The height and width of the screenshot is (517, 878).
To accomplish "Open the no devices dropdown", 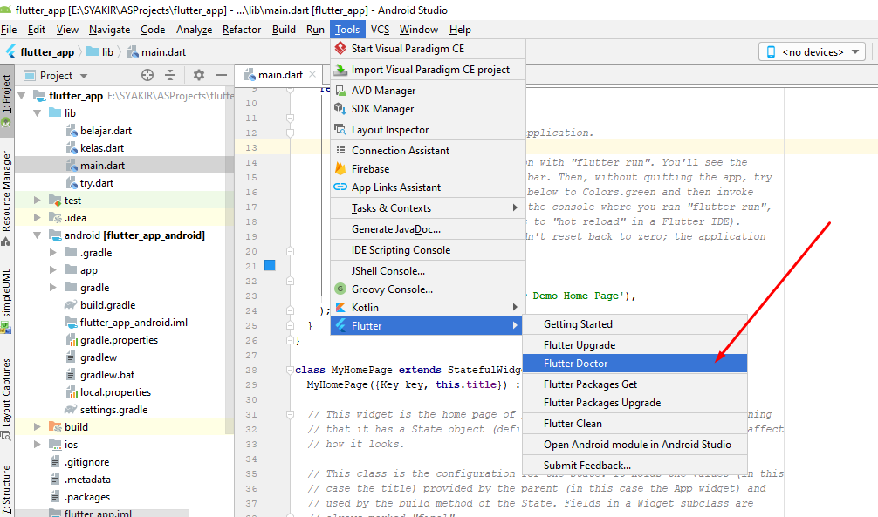I will (812, 52).
